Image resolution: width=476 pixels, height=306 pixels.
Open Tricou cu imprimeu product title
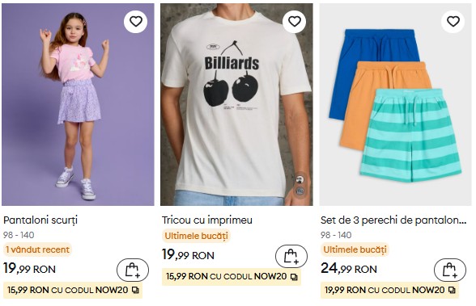pos(207,220)
